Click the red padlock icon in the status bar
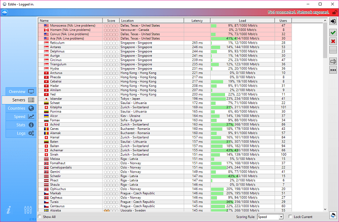Screen dimensions: 339x222 coord(335,12)
